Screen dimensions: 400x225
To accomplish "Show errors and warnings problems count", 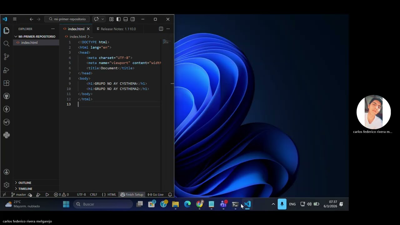I will click(x=61, y=195).
